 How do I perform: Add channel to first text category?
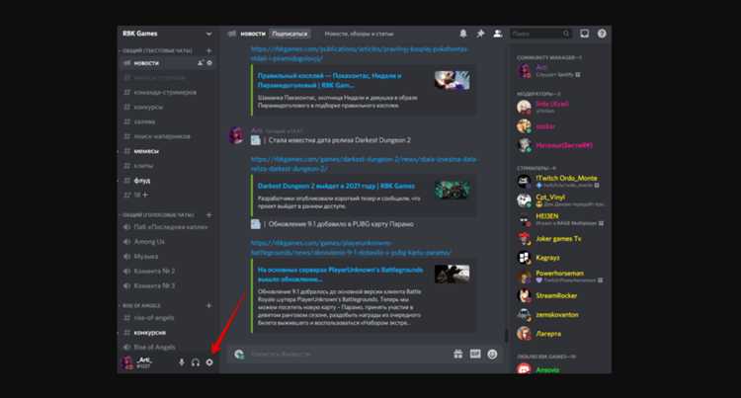tap(208, 50)
